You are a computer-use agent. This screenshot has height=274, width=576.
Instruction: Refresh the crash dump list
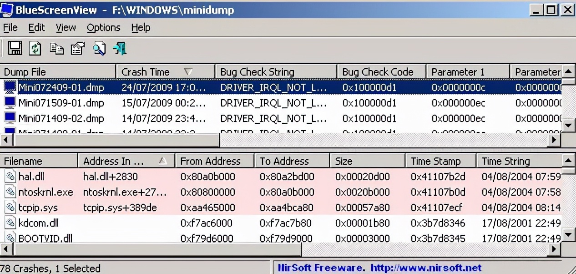(x=35, y=48)
